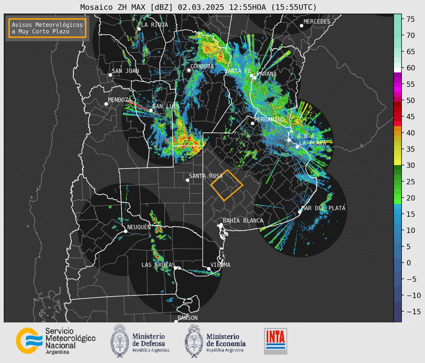This screenshot has height=363, width=425.
Task: Click the 45 dBZ value on the color scale
Action: pos(410,117)
